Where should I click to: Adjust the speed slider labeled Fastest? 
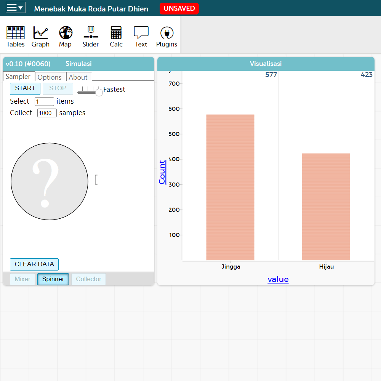(x=99, y=92)
